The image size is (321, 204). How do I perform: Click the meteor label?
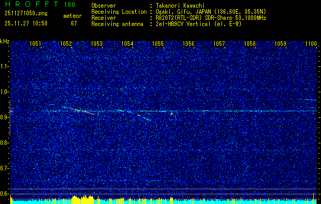click(72, 16)
